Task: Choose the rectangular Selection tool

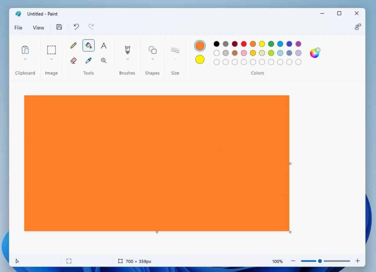Action: pyautogui.click(x=51, y=50)
